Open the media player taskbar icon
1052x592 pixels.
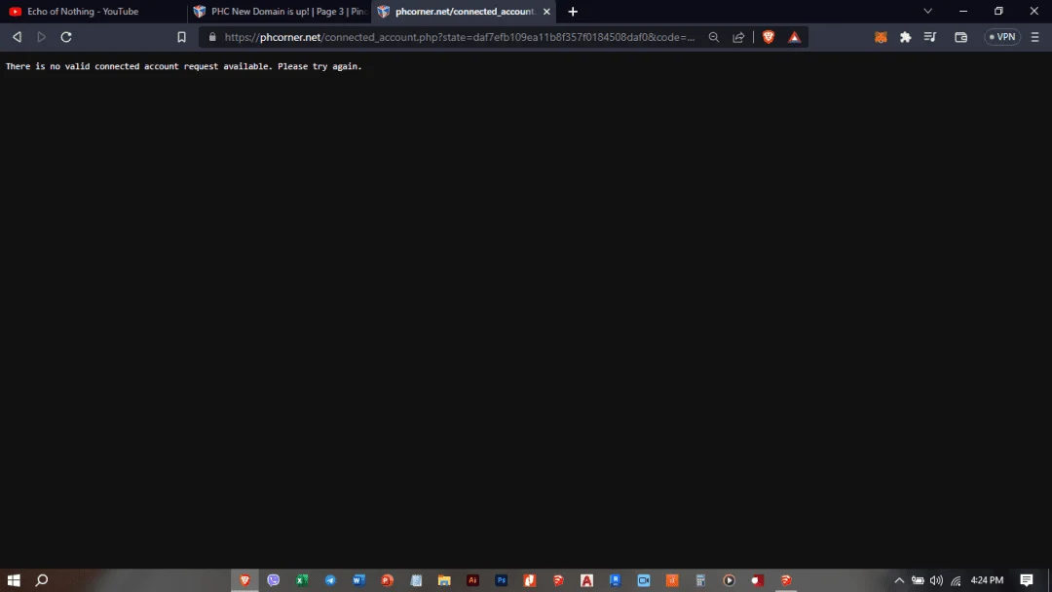(729, 580)
